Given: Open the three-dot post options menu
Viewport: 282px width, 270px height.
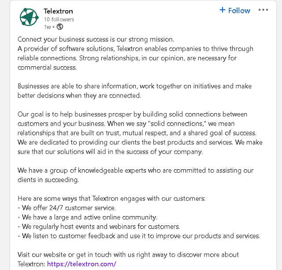Looking at the screenshot, I should pos(263,10).
